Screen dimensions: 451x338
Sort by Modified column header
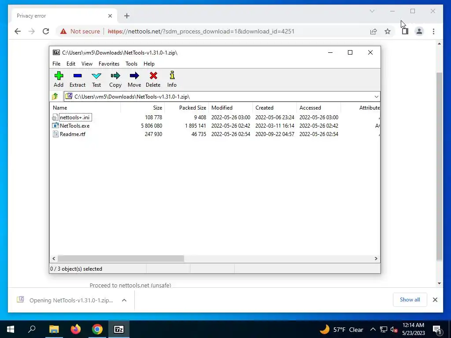coord(230,108)
